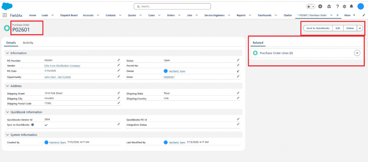
Task: Open the Setup gear icon
Action: click(344, 6)
